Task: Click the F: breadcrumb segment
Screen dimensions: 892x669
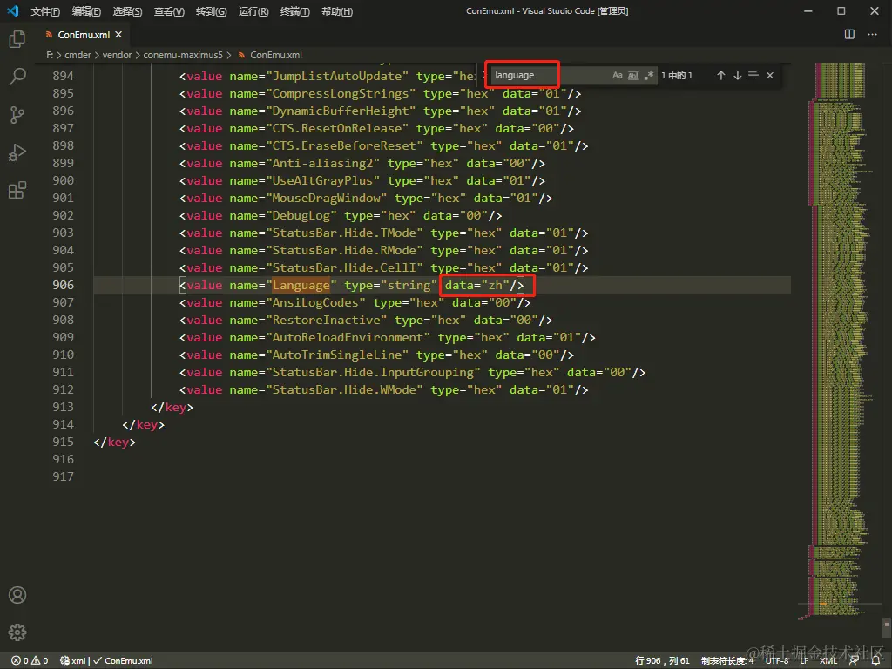Action: click(50, 55)
